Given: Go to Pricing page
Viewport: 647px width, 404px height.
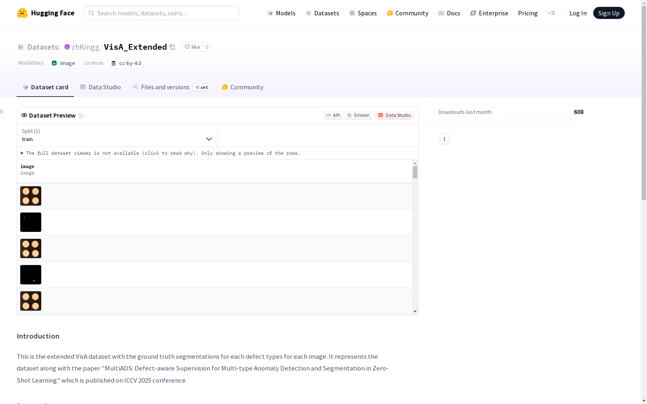Looking at the screenshot, I should (528, 13).
